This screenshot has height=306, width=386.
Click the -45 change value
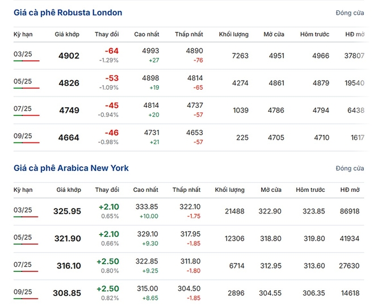112,106
